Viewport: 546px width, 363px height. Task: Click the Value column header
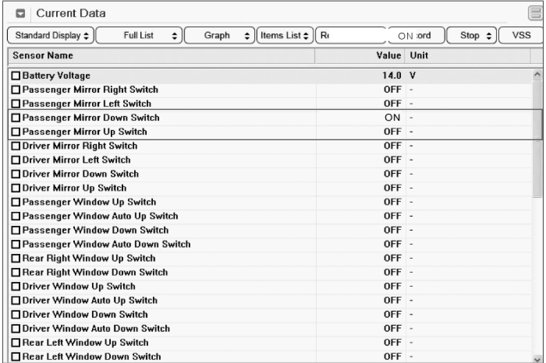(x=388, y=55)
